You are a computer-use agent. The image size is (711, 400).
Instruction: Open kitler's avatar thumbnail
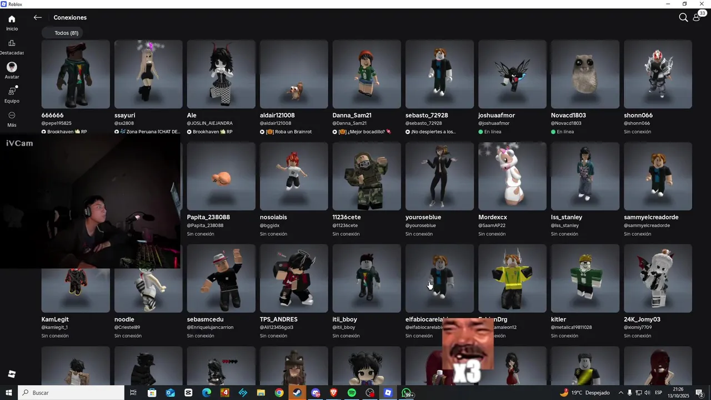tap(585, 278)
